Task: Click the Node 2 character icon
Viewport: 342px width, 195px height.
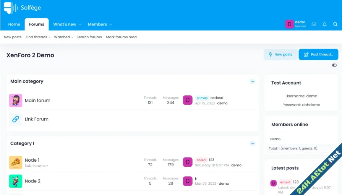Action: [x=16, y=181]
